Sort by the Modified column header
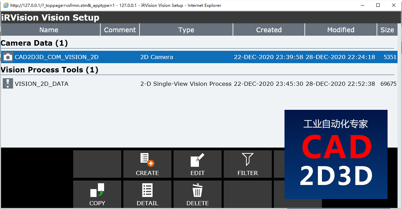Screen dimensions: 402x209 coord(341,30)
